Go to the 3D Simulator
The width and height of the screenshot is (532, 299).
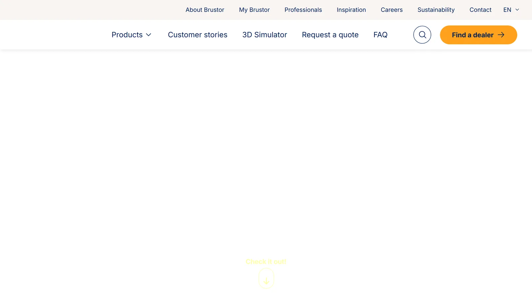pyautogui.click(x=265, y=35)
